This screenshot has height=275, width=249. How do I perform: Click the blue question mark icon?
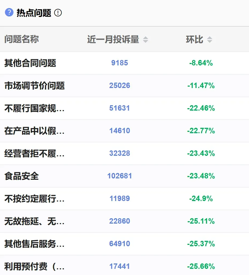[x=9, y=12]
